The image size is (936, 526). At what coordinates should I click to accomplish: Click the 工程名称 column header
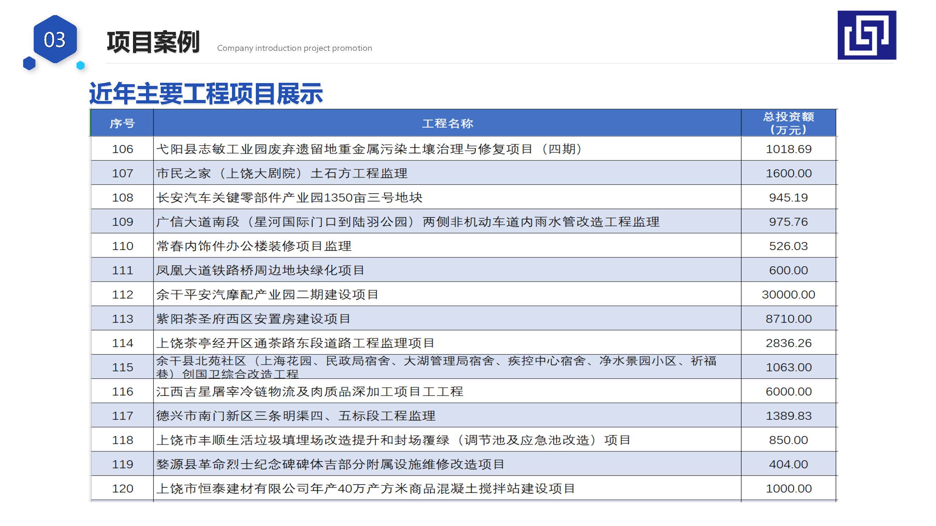[447, 123]
